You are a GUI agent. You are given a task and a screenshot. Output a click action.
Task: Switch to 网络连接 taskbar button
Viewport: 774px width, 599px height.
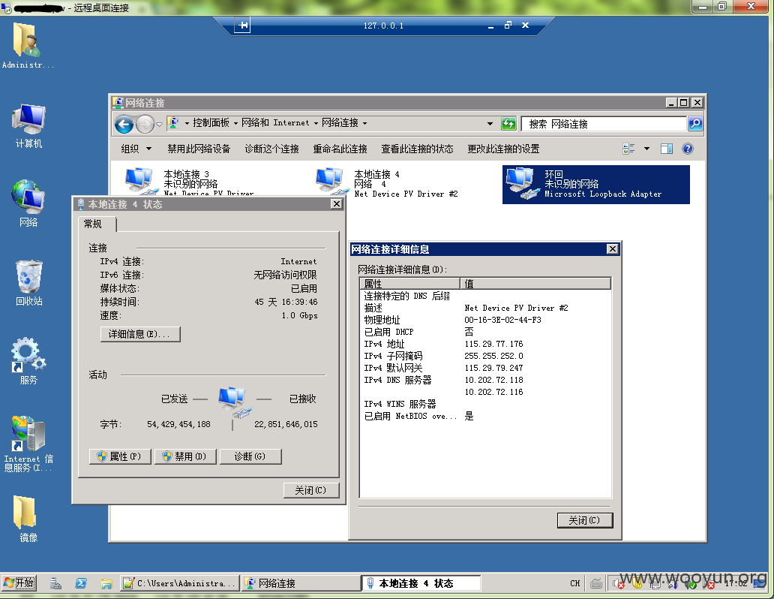300,583
